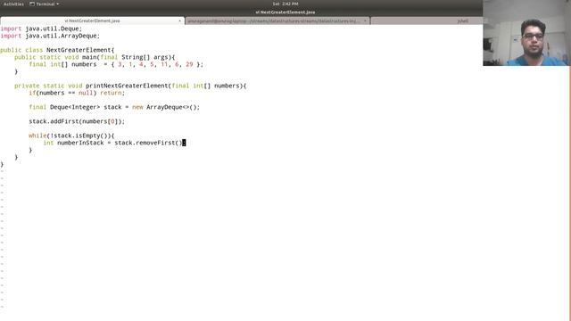Click the number 11 in the array
Viewport: 571px width, 321px height.
(164, 64)
